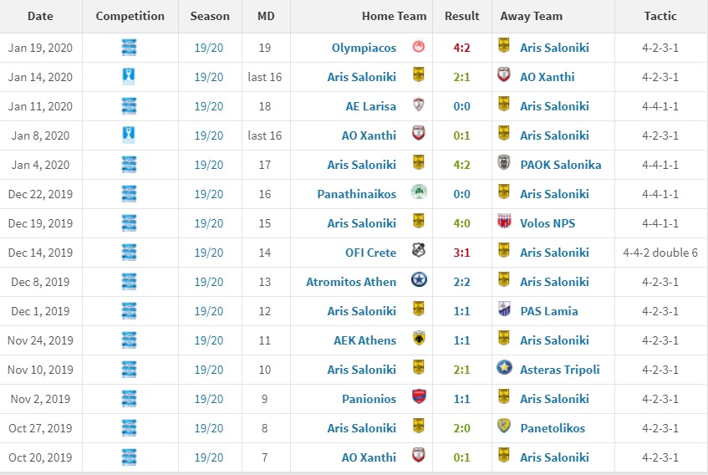The width and height of the screenshot is (708, 475).
Task: Click the Greek Cup icon for Jan 14, 2020
Action: point(129,76)
